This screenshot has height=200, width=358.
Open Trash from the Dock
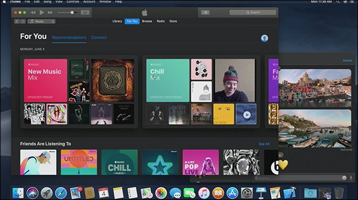coord(339,193)
